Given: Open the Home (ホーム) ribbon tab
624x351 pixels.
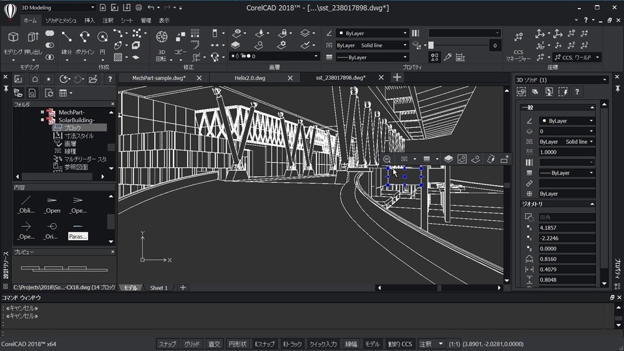Looking at the screenshot, I should 30,21.
